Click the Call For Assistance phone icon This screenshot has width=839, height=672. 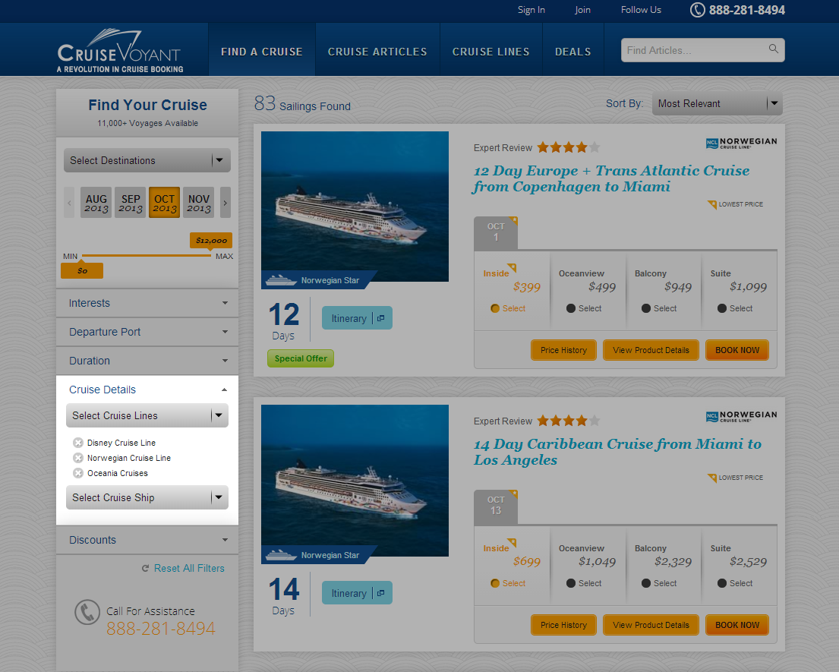(87, 612)
